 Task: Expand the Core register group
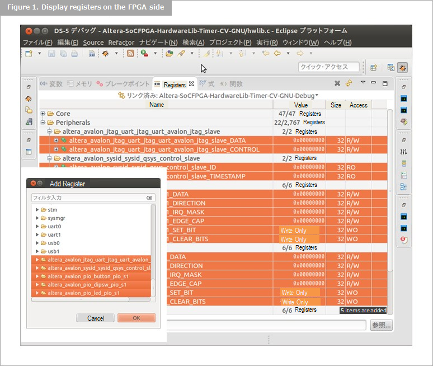coord(43,114)
